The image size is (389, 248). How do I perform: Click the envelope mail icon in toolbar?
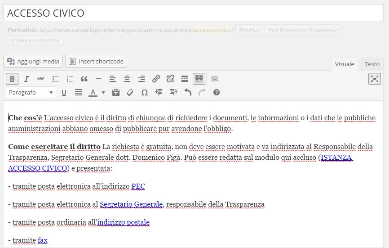[215, 79]
